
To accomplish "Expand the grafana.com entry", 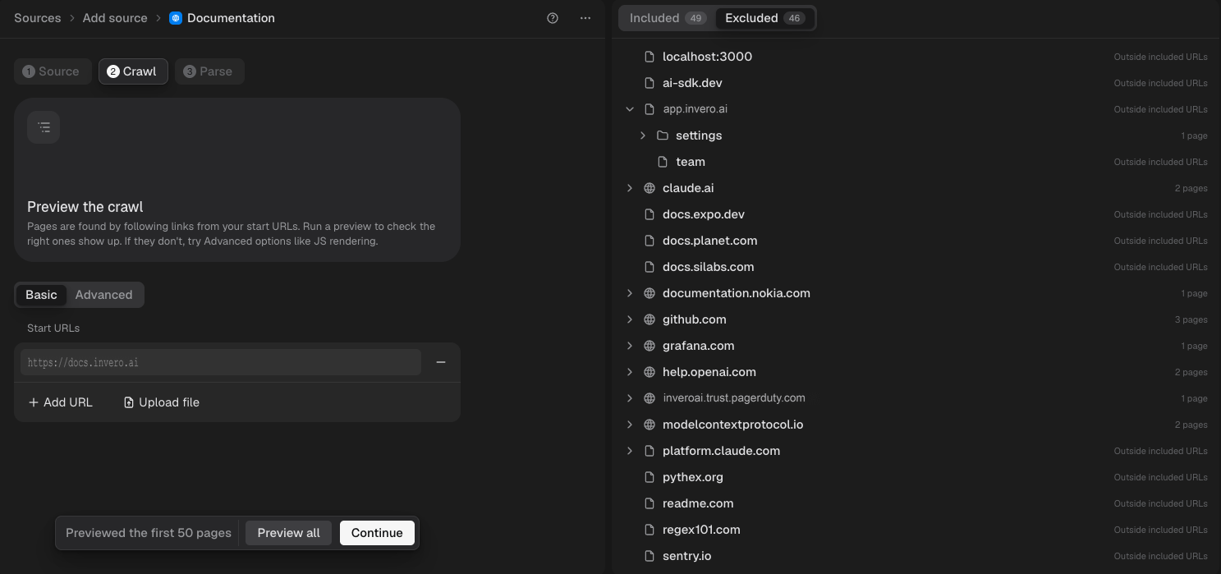I will tap(630, 346).
